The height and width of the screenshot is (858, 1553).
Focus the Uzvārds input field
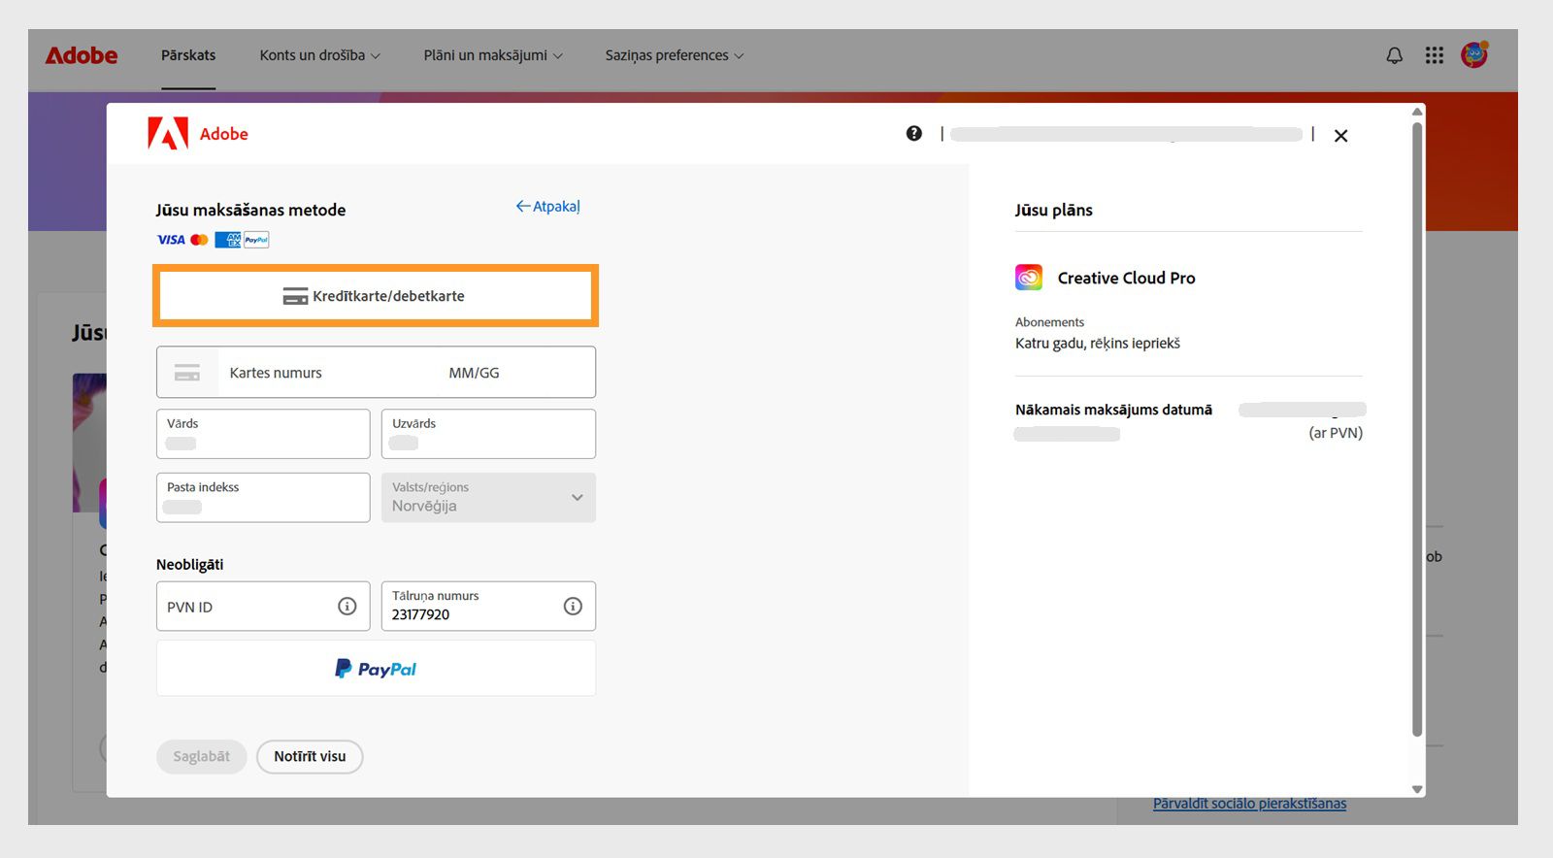488,434
